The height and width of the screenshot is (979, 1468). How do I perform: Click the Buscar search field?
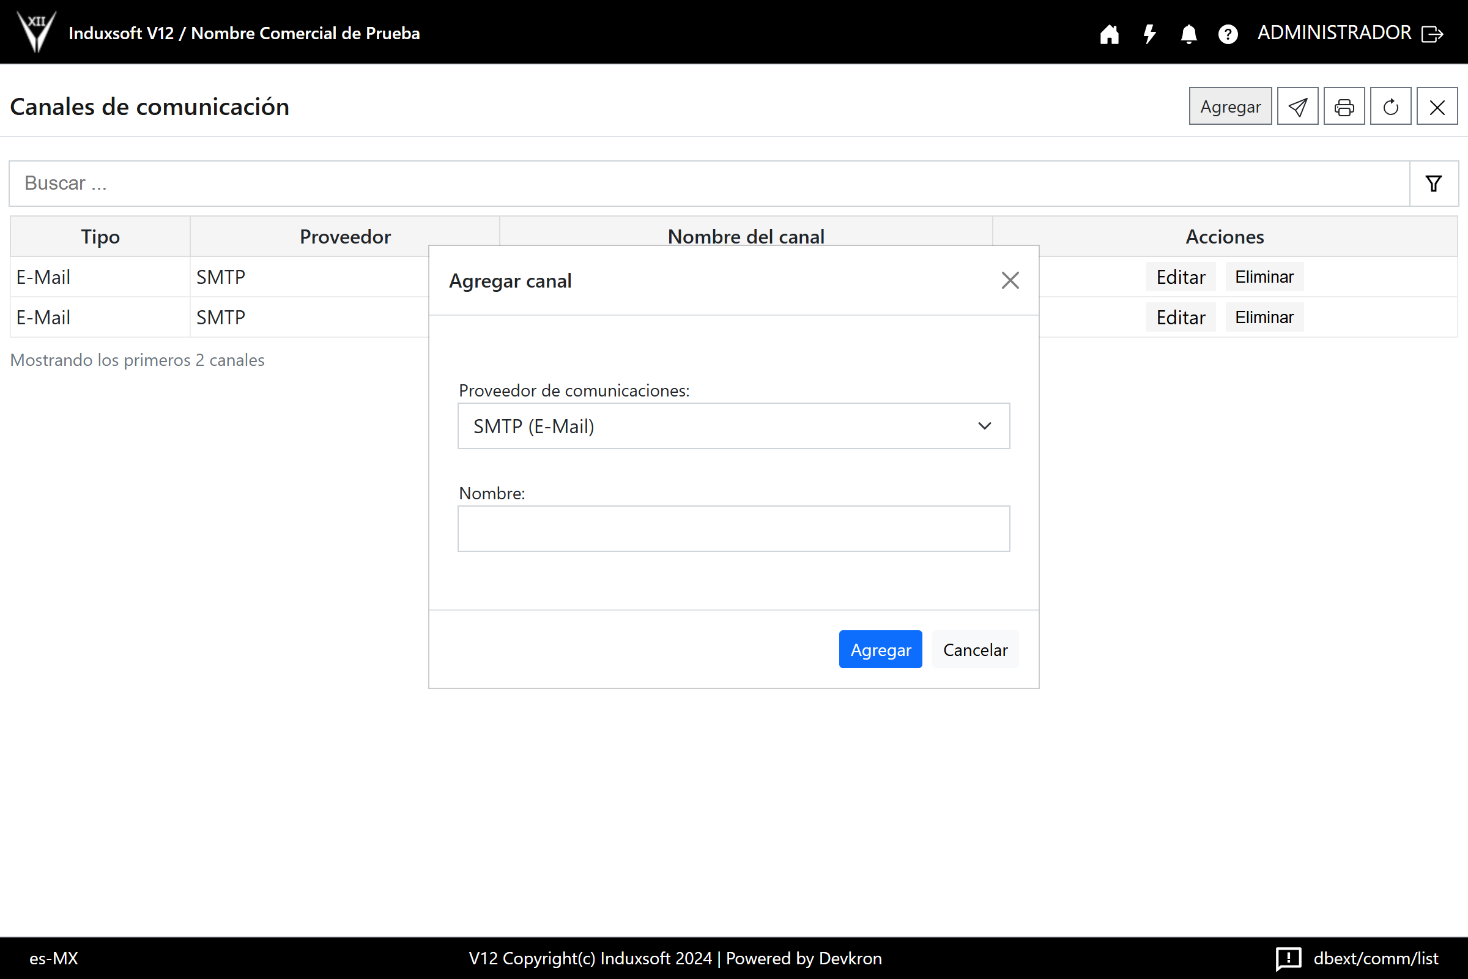tap(708, 184)
